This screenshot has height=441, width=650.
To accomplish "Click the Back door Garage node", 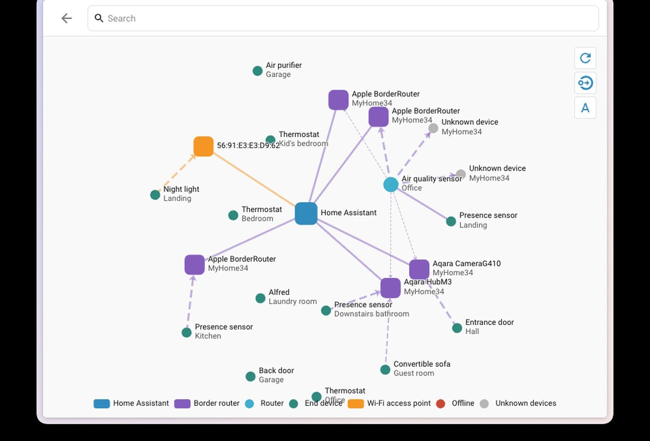I will click(251, 376).
